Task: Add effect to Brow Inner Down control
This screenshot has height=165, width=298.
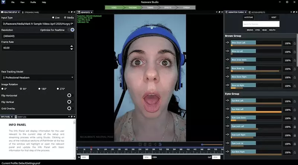Action: click(x=227, y=59)
